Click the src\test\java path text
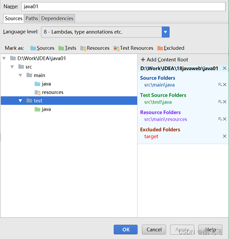The image size is (229, 239). point(158,102)
